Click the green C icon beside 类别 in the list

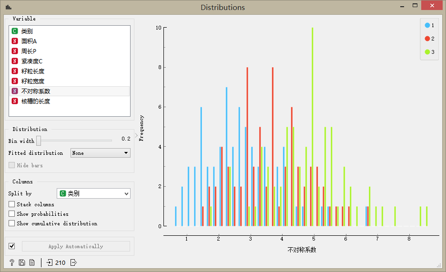15,31
